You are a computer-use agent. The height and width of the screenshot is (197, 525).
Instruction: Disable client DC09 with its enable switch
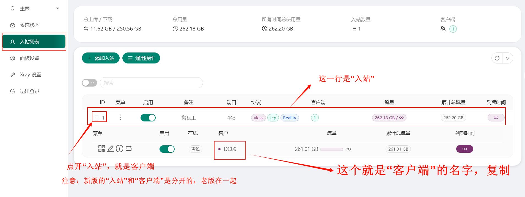(167, 149)
